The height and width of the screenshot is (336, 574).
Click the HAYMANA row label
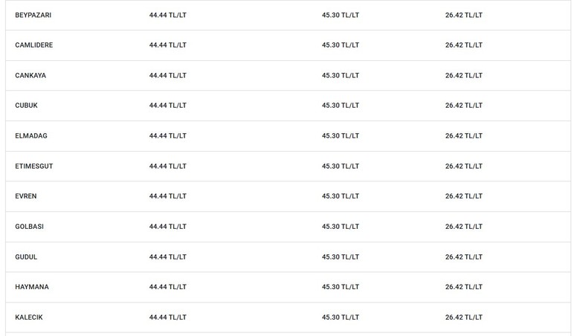[x=31, y=287]
